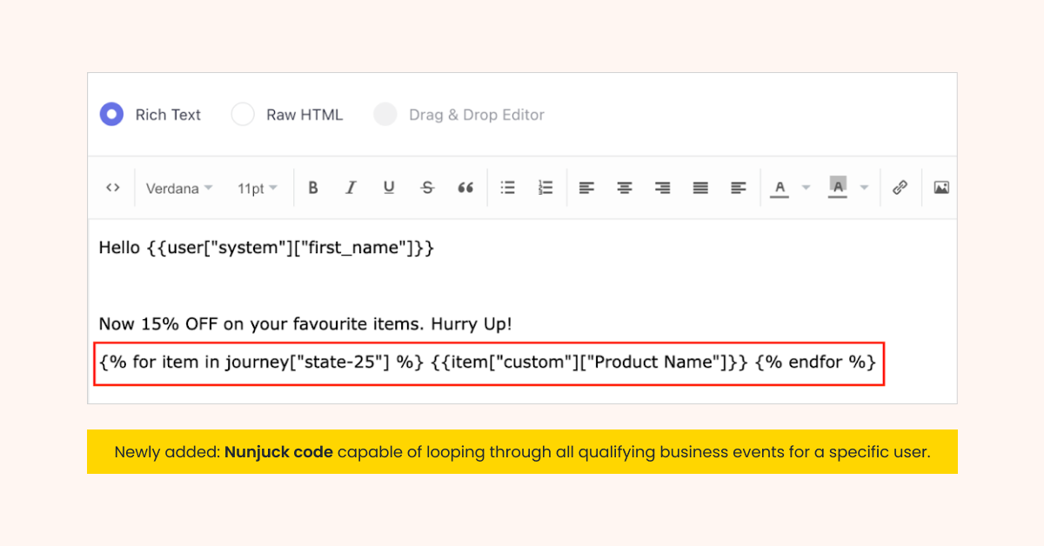1044x546 pixels.
Task: Open the Verdana font family dropdown
Action: [x=178, y=189]
